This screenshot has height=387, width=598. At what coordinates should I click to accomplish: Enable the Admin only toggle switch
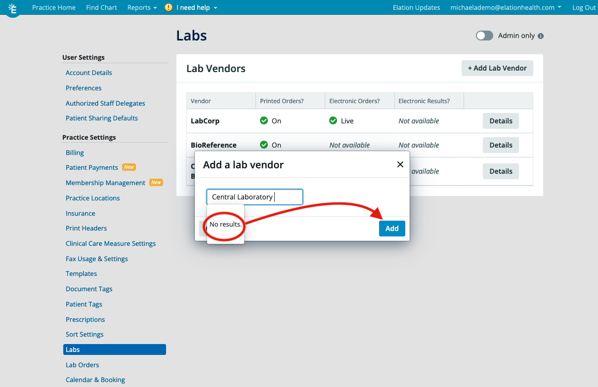point(484,36)
